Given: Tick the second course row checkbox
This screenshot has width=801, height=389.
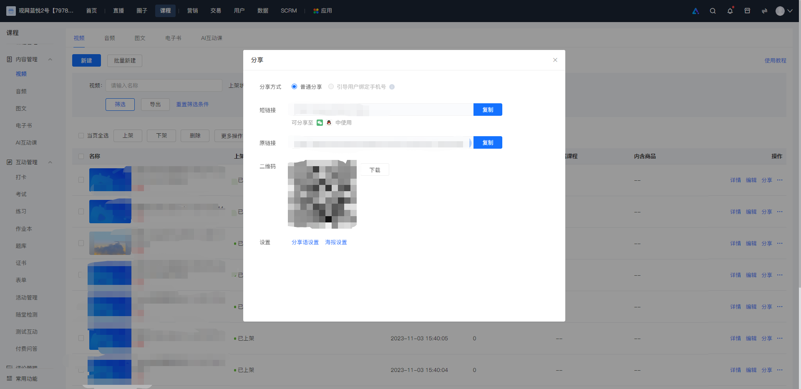Looking at the screenshot, I should pyautogui.click(x=81, y=212).
